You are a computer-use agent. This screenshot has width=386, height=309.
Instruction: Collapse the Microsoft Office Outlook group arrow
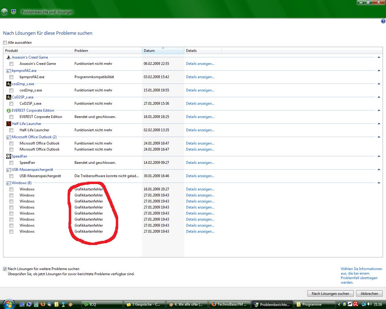[x=379, y=137]
